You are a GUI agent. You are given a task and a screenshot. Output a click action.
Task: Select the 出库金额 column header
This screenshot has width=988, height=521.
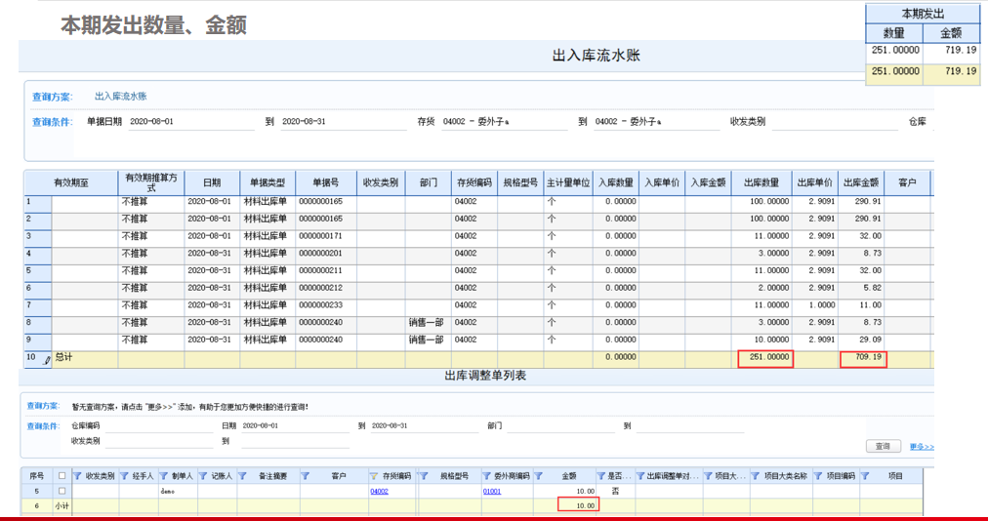point(861,182)
